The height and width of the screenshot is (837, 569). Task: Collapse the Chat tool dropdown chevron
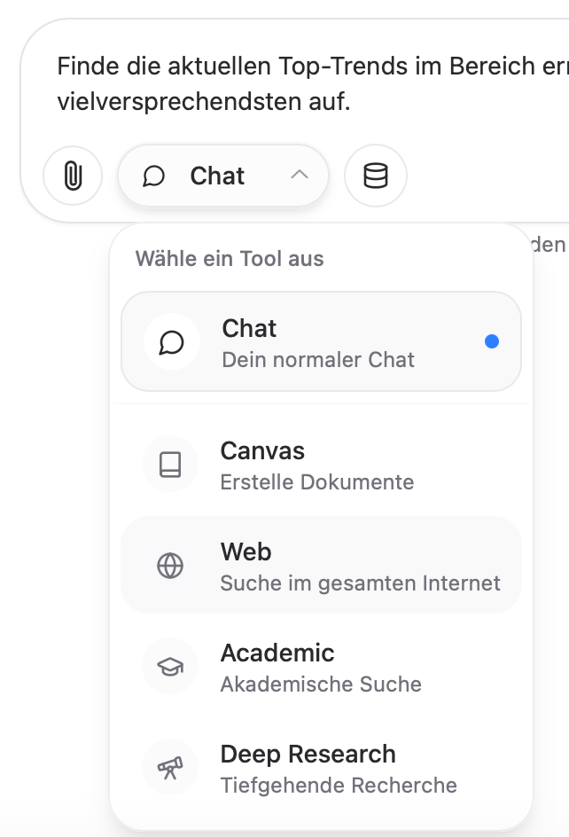[300, 175]
